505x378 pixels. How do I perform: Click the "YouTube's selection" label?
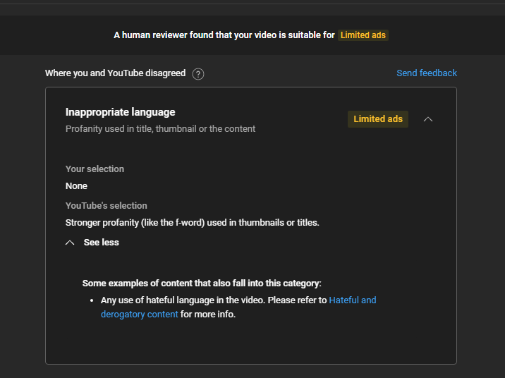point(107,206)
